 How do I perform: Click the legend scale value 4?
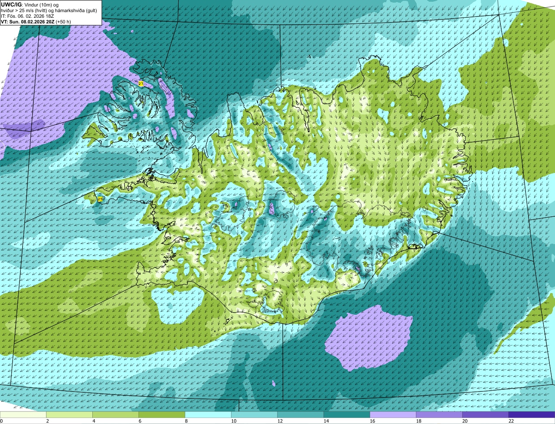click(94, 421)
